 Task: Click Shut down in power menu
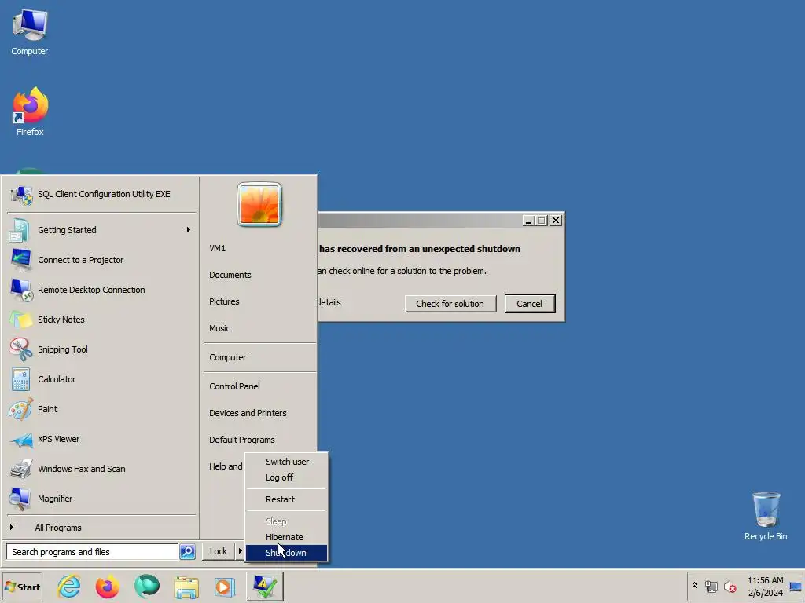coord(286,553)
